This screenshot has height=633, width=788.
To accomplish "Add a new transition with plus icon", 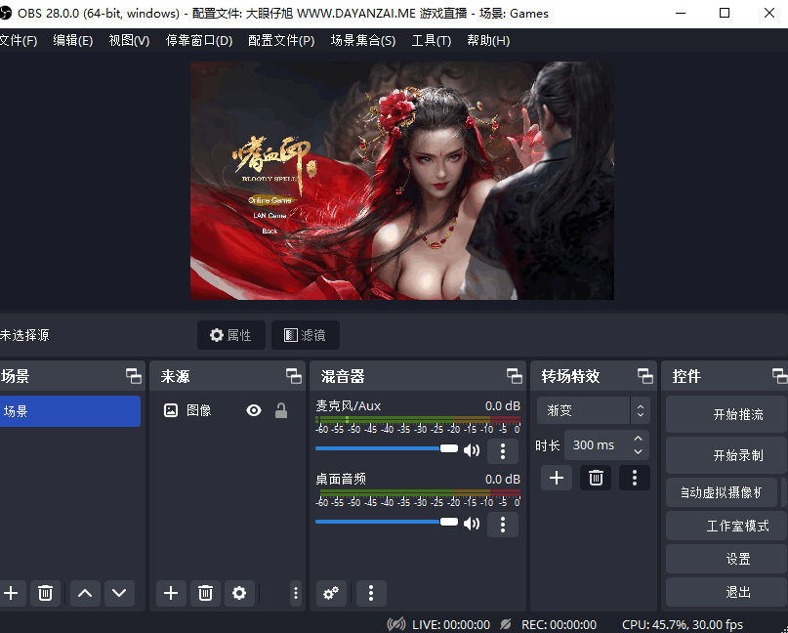I will [557, 478].
